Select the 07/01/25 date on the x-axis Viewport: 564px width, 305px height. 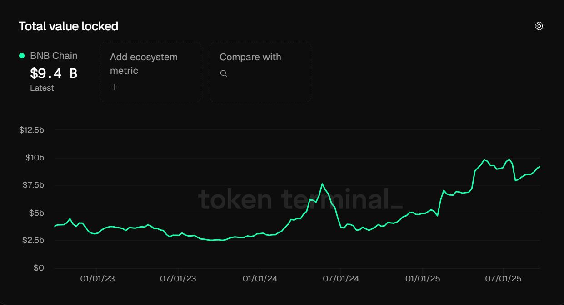[503, 278]
